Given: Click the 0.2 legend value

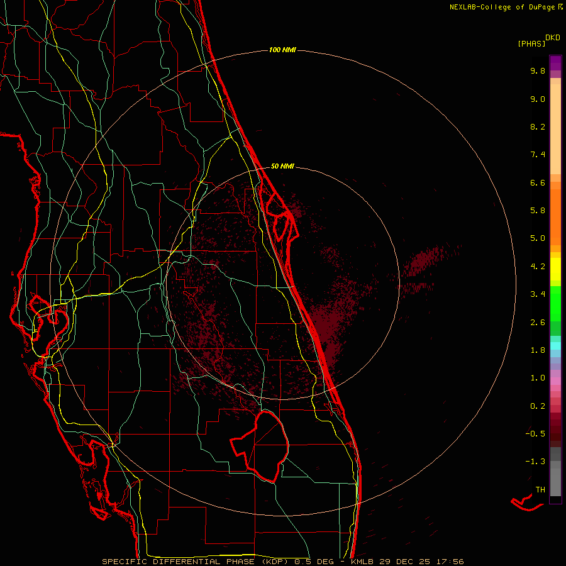Looking at the screenshot, I should [x=538, y=406].
